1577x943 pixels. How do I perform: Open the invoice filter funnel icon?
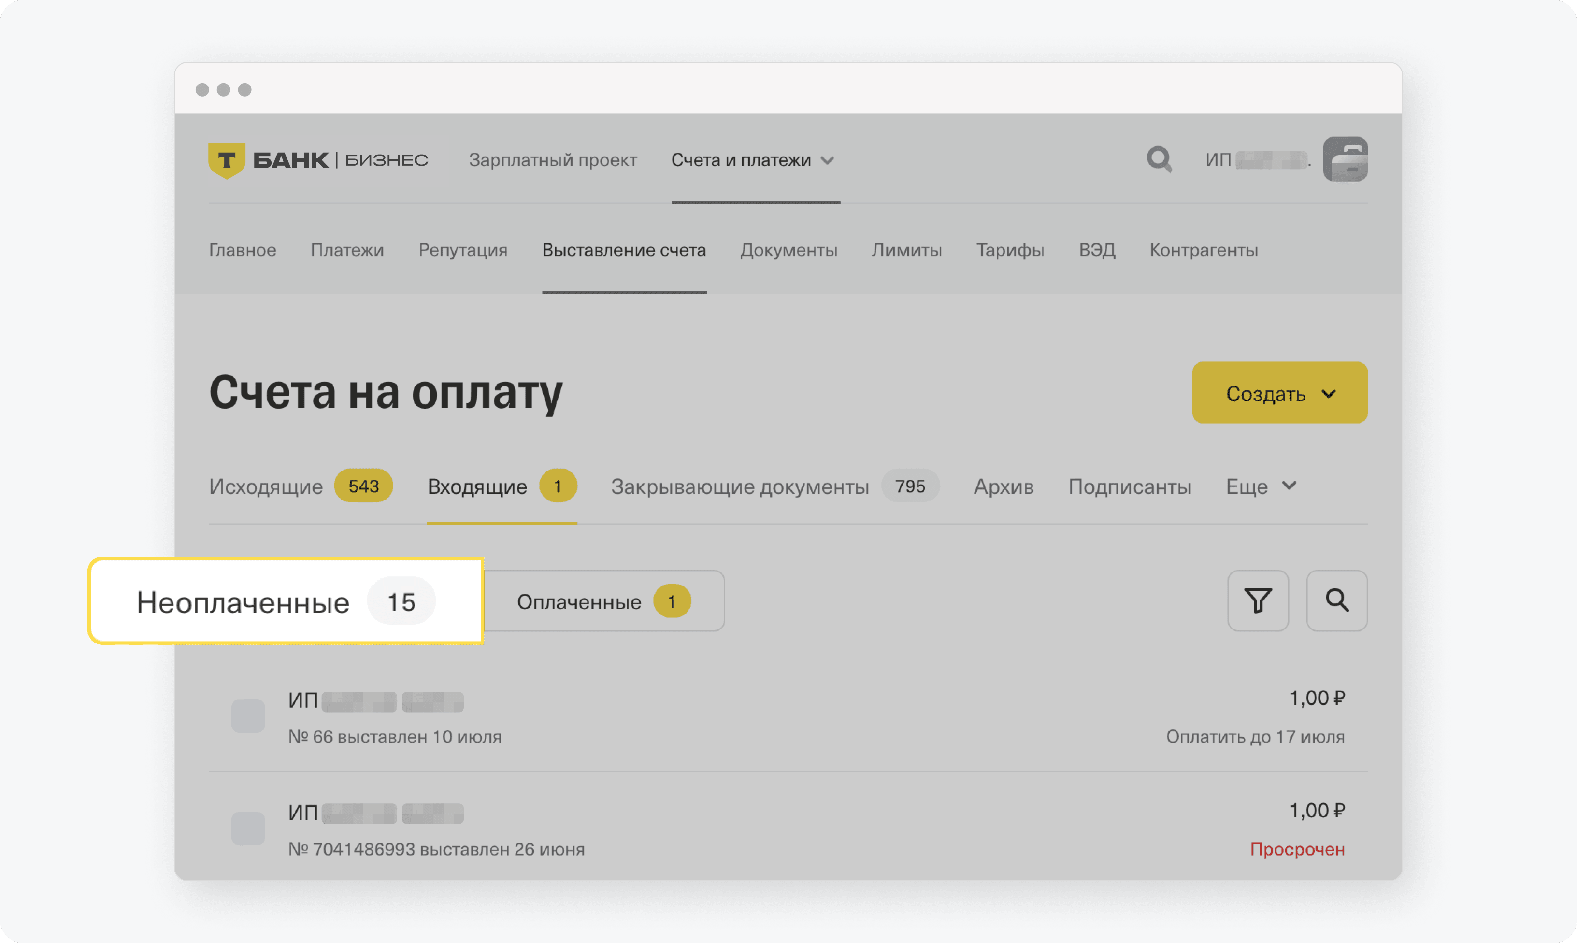point(1258,600)
